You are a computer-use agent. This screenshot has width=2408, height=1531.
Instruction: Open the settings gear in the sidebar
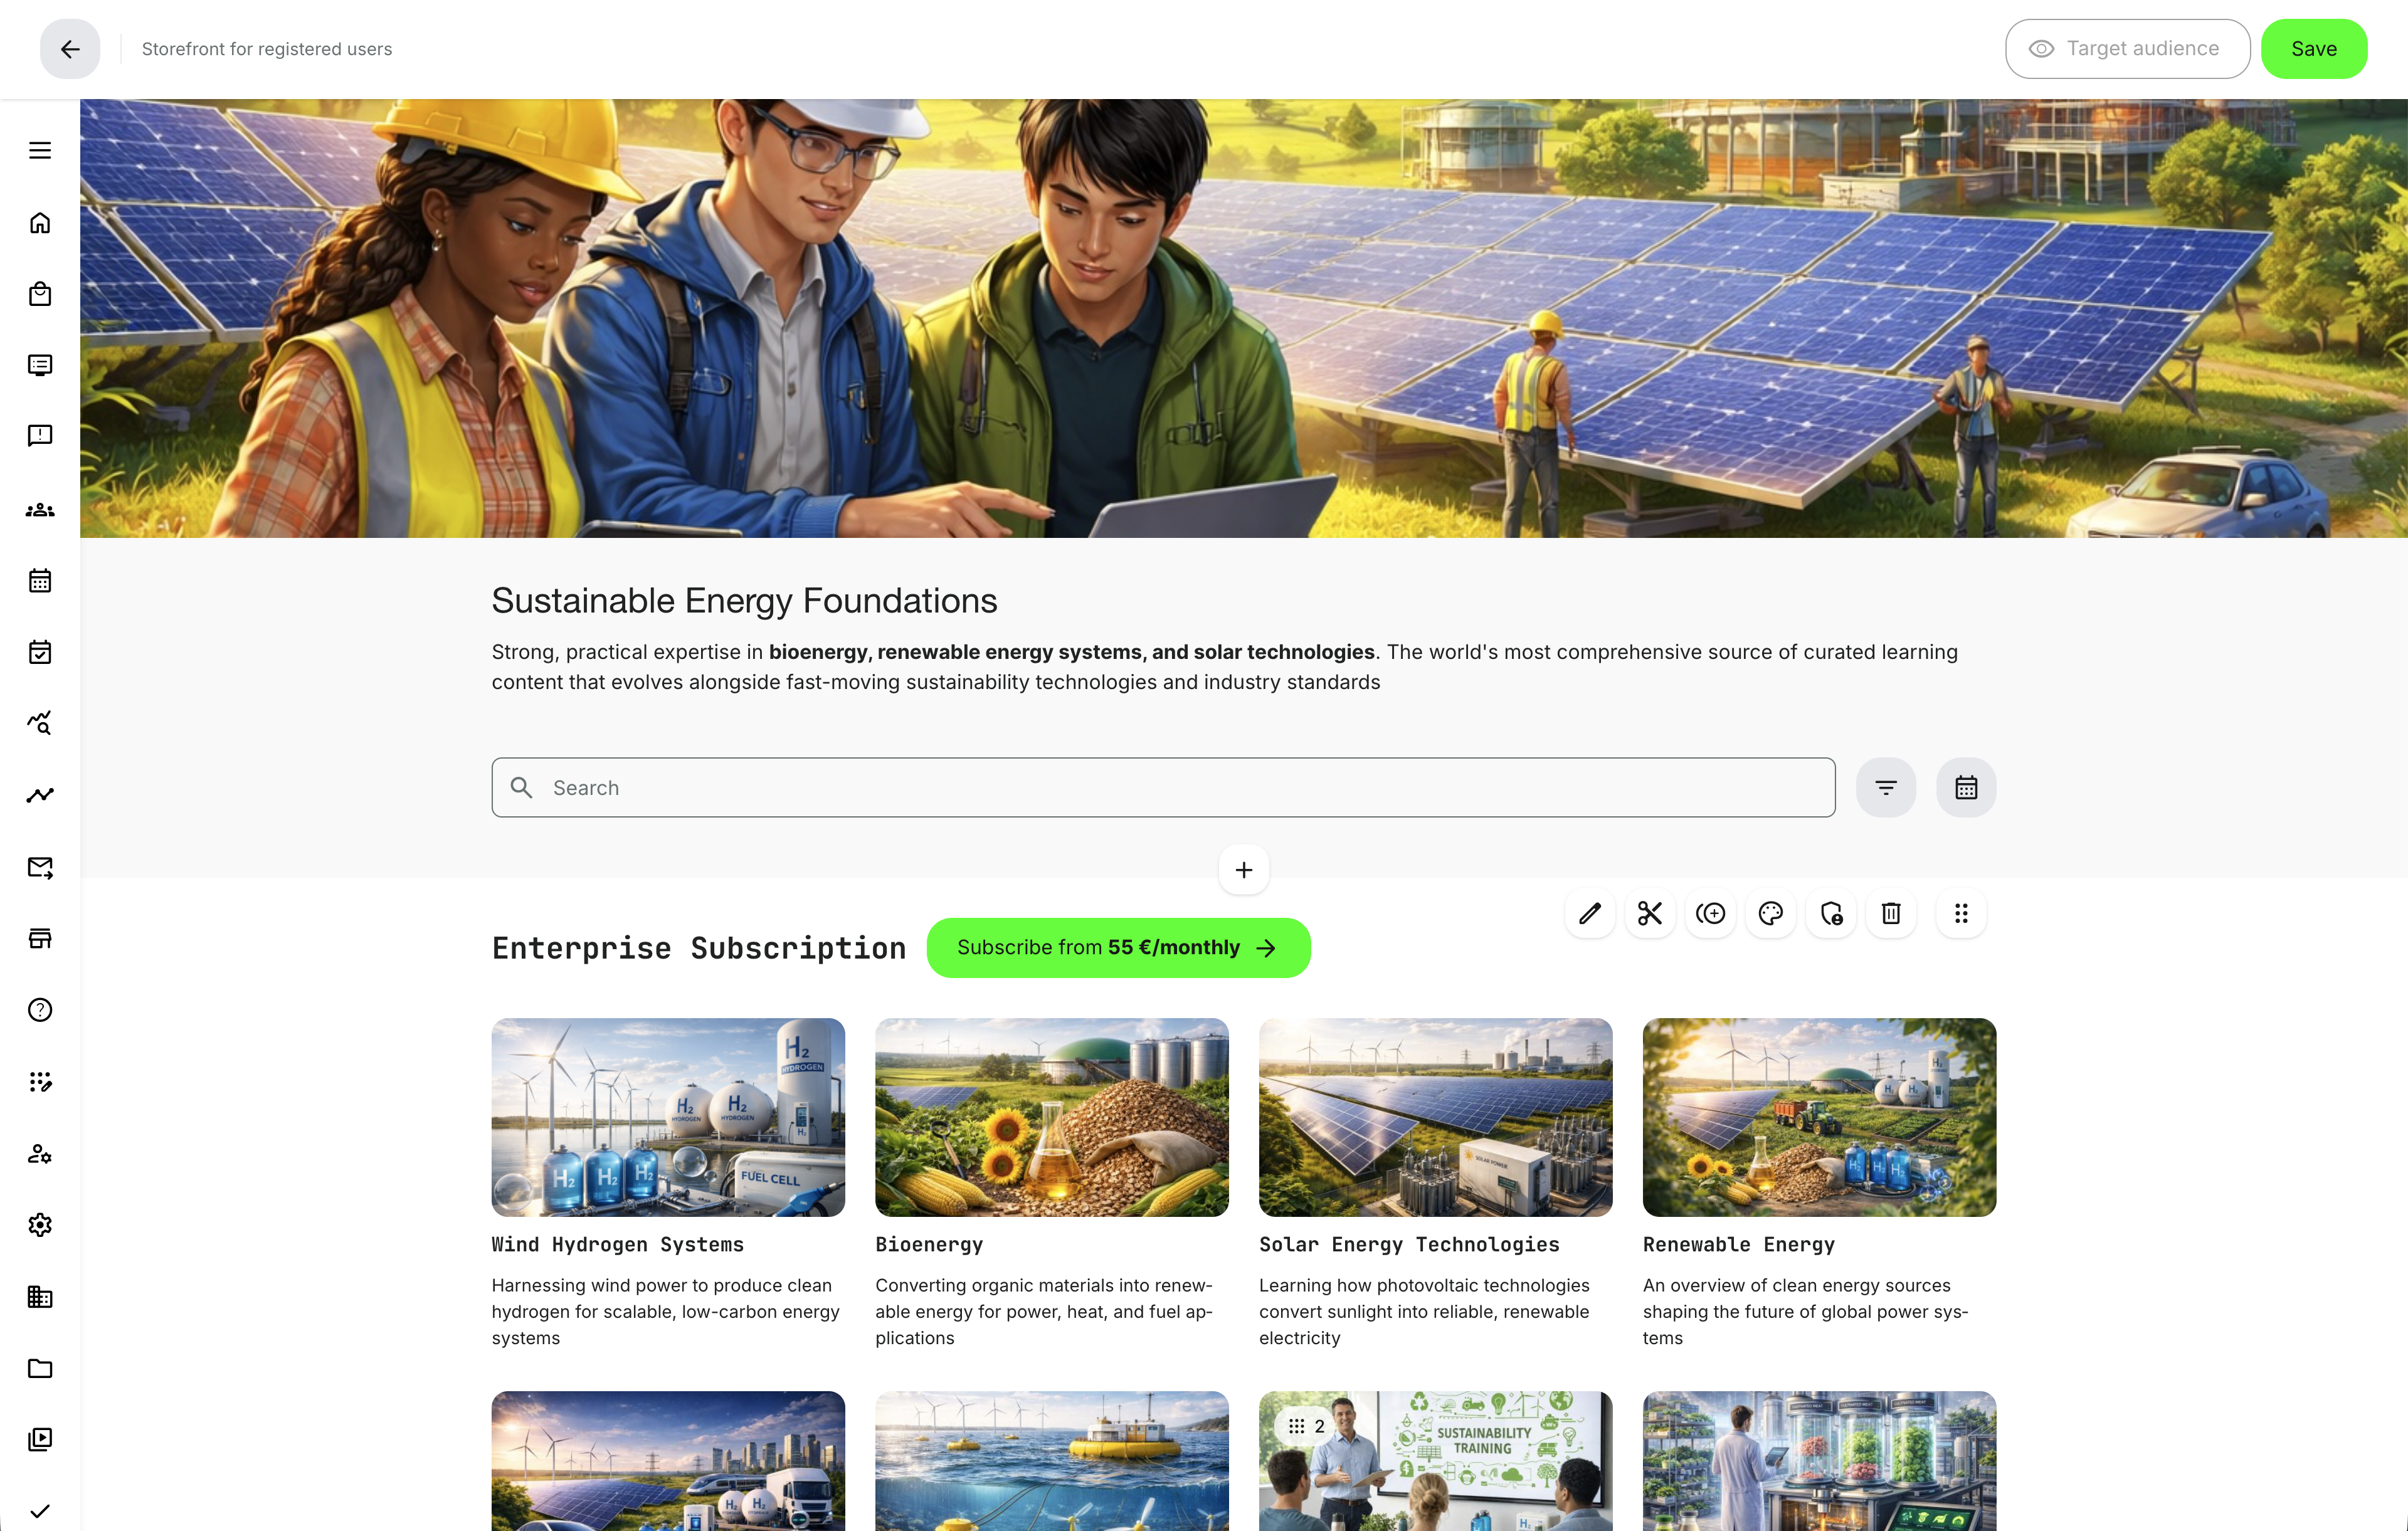[x=40, y=1224]
